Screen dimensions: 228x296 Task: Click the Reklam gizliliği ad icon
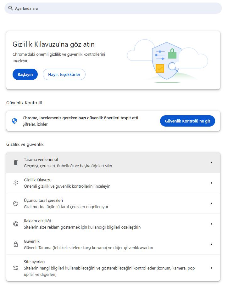[15, 224]
